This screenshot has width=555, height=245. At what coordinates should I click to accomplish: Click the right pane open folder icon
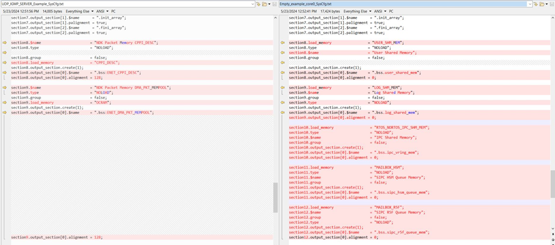click(x=542, y=4)
